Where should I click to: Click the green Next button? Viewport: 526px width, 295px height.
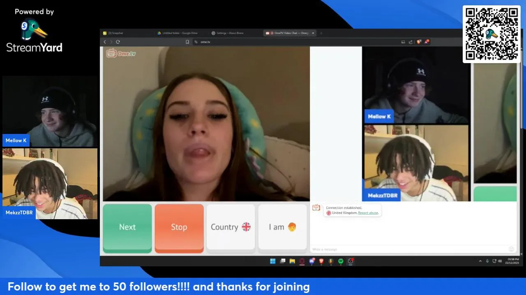(127, 227)
